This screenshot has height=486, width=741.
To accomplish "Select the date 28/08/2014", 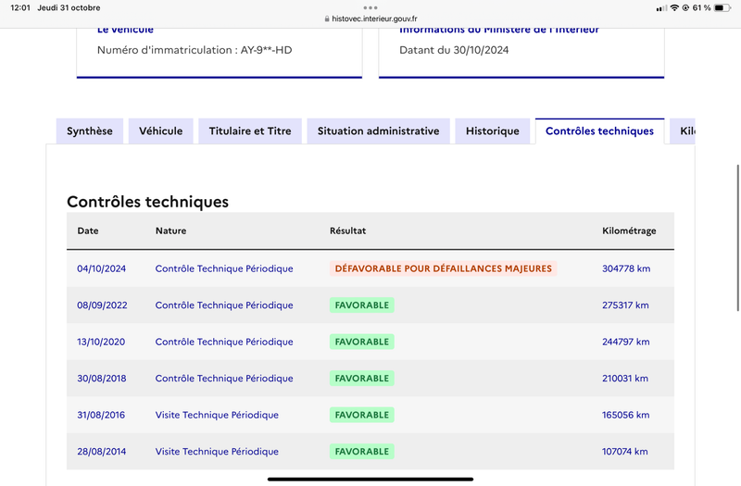I will coord(102,452).
